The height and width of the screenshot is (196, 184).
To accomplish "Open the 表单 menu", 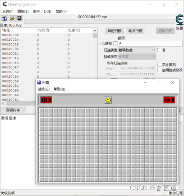I will (36, 11).
